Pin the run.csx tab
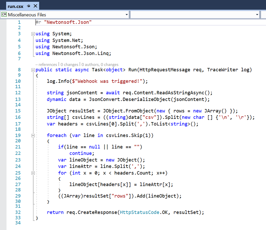Screen dimensions: 266x230 [x=29, y=6]
